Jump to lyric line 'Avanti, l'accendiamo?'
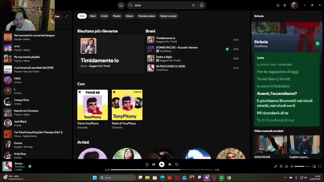The image size is (324, 182). click(277, 94)
